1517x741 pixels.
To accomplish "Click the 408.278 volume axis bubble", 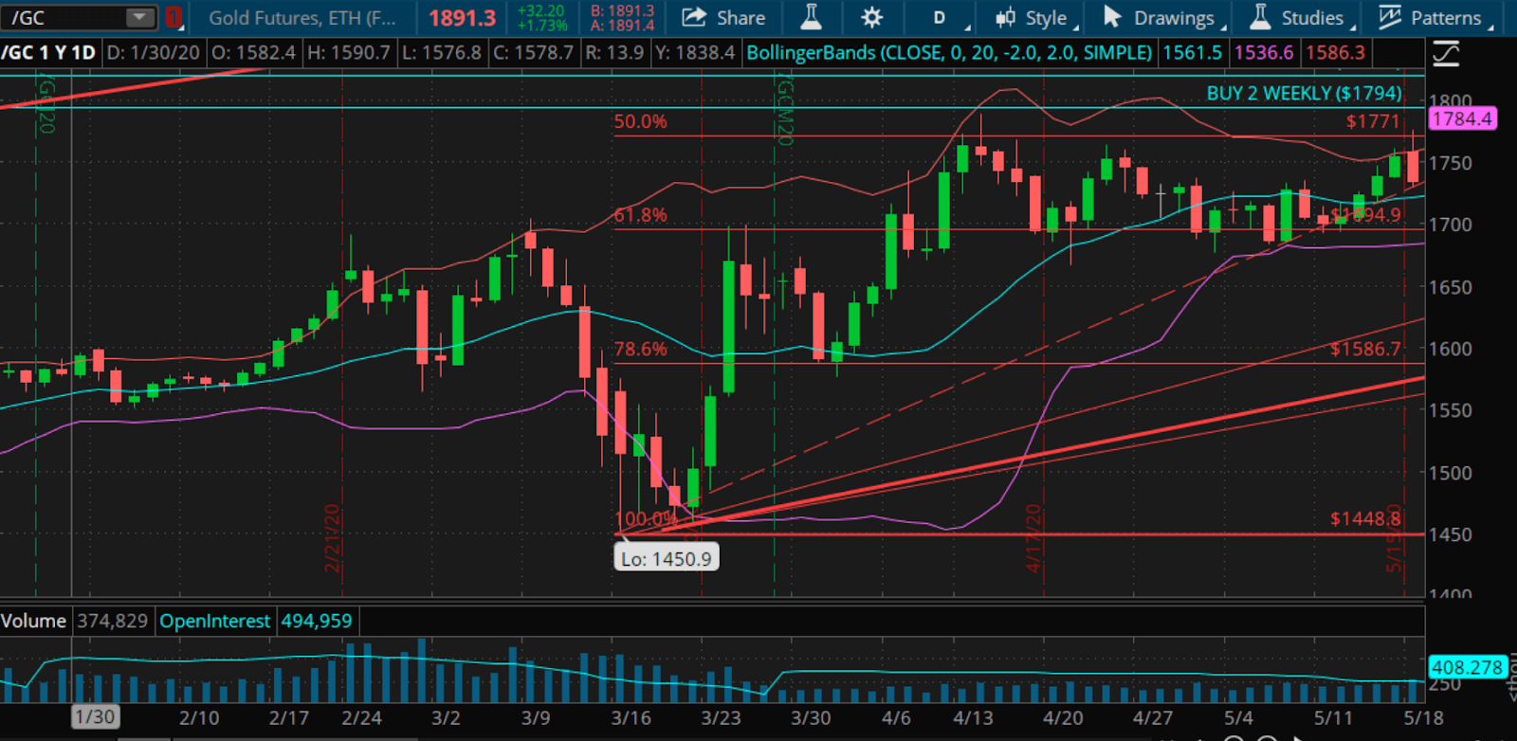I will (1467, 667).
